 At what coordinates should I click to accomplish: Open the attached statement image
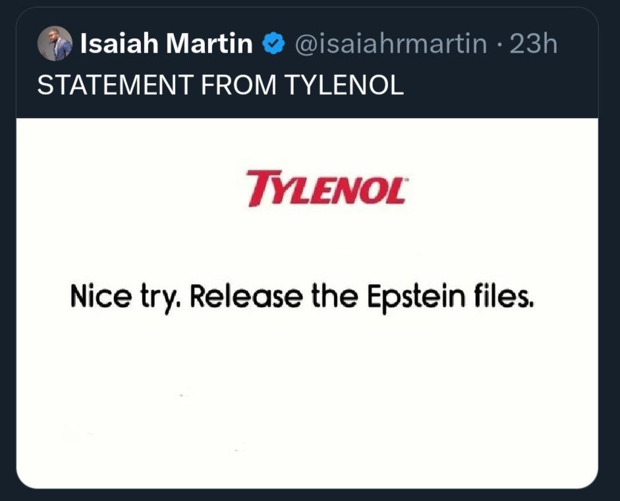click(x=310, y=297)
